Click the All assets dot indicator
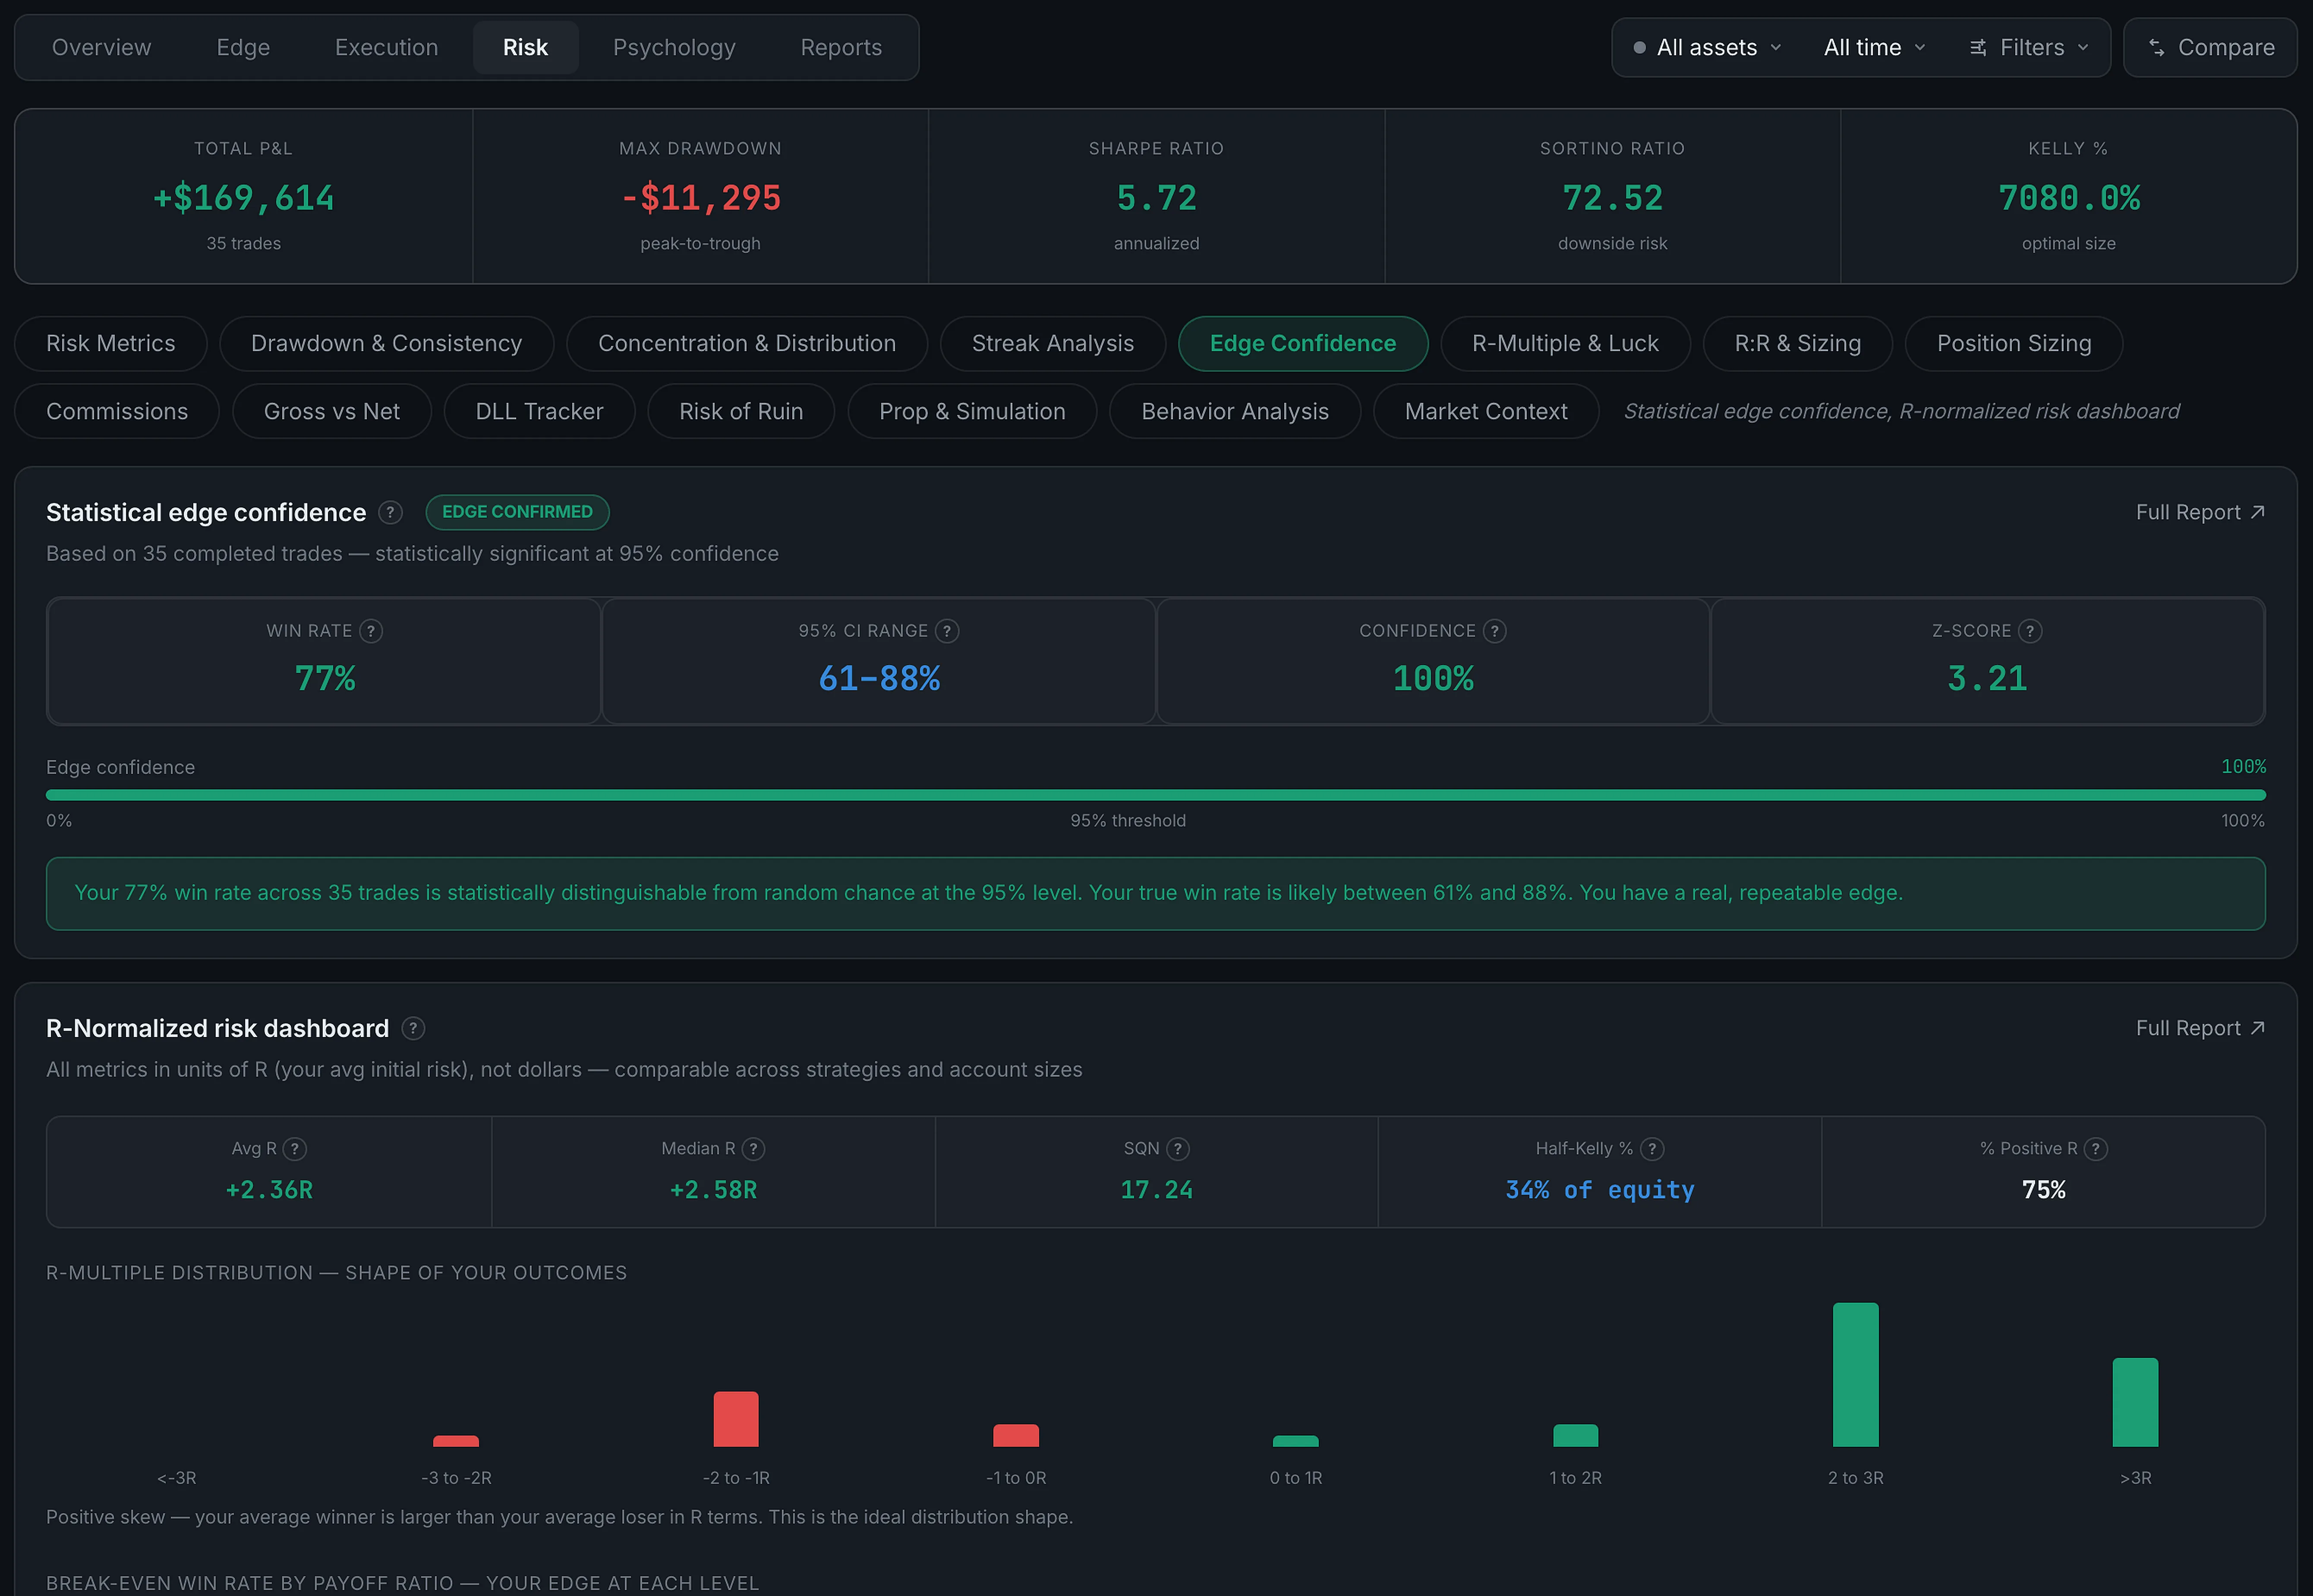This screenshot has width=2313, height=1596. click(x=1640, y=47)
